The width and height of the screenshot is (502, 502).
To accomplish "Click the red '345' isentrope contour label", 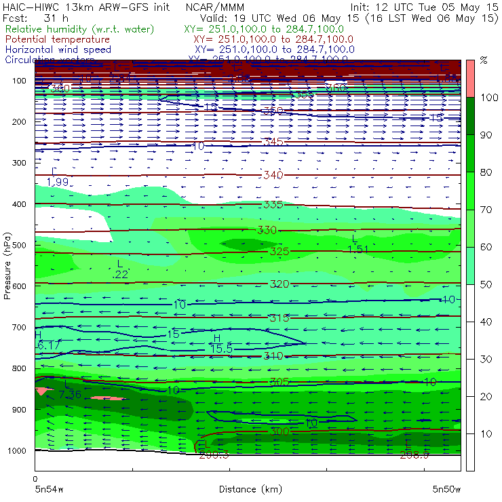I will click(x=273, y=142).
